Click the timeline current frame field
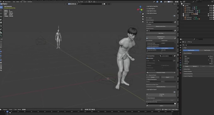 158,110
